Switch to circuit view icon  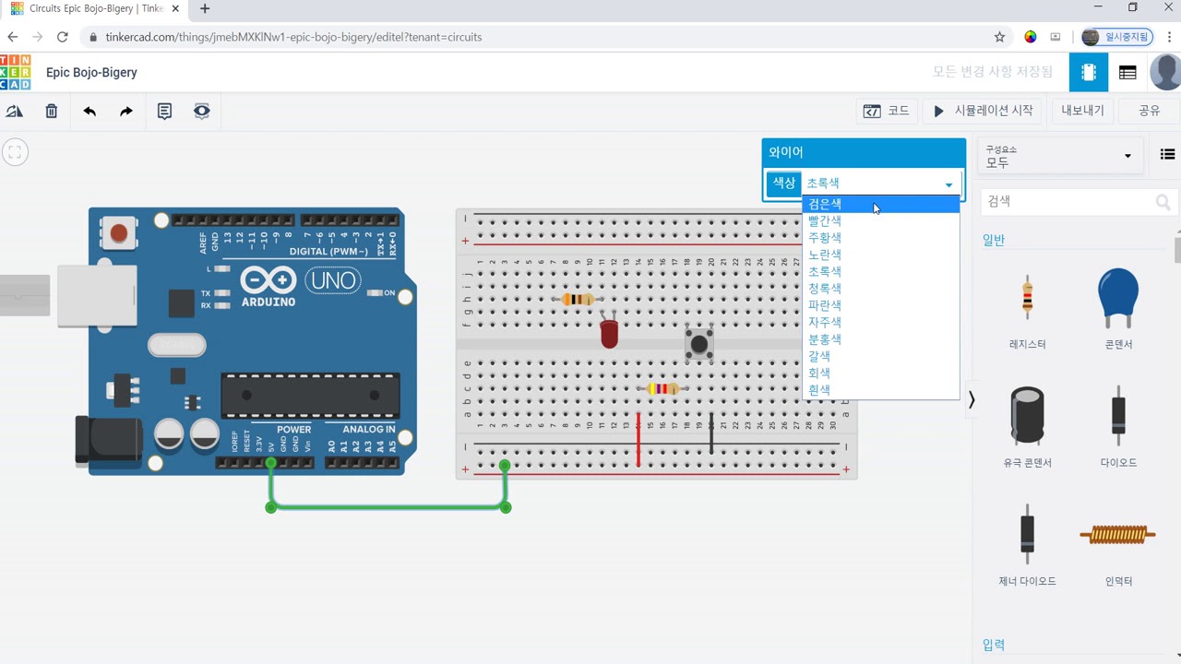[x=1089, y=72]
